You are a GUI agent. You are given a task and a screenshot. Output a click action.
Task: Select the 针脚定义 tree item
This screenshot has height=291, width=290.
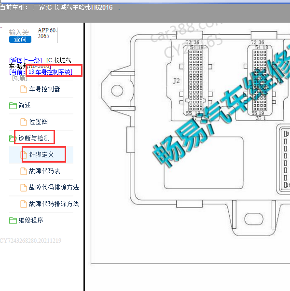tap(41, 154)
